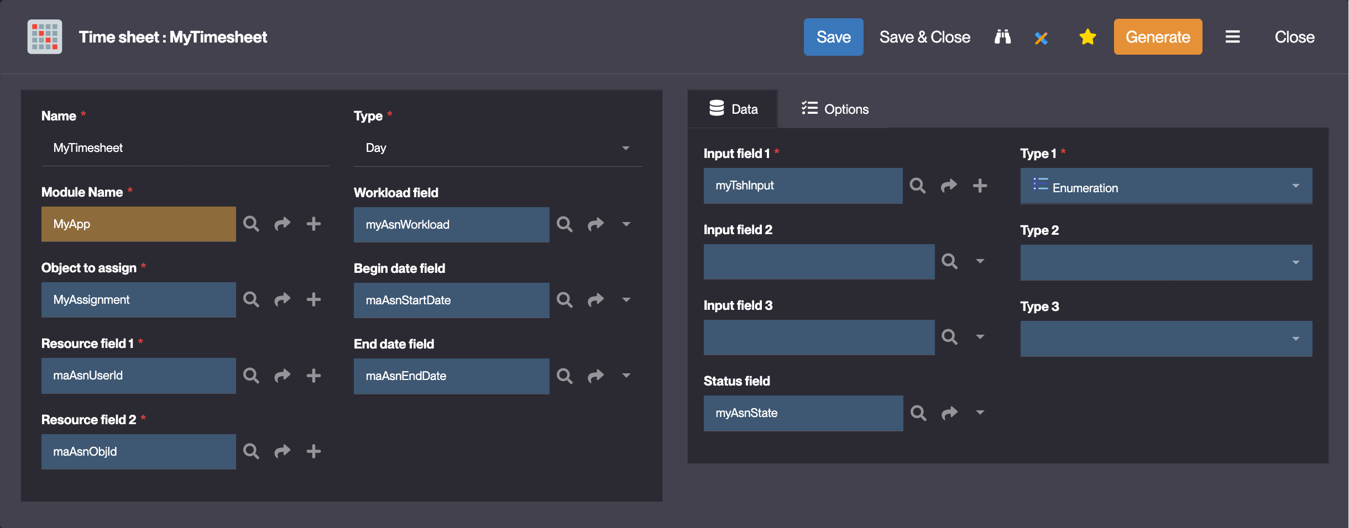Search for a Begin date field
Screen dimensions: 1349x528
(564, 300)
